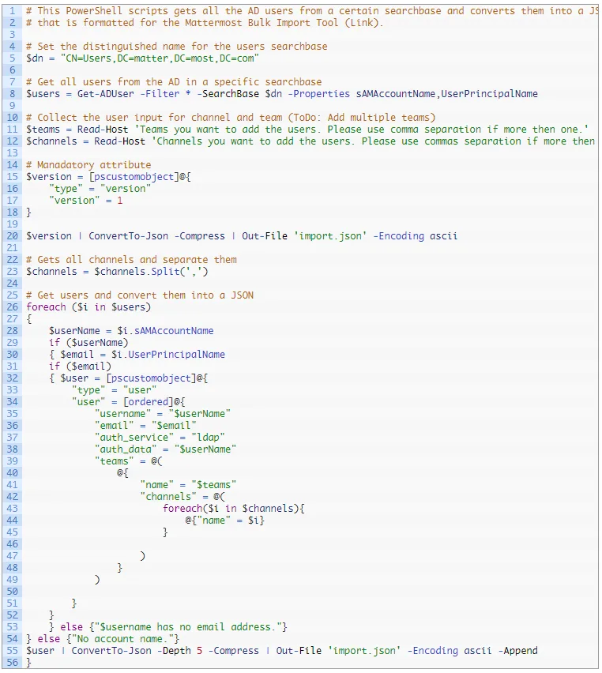602x673 pixels.
Task: Click line number 43 in the gutter
Action: (13, 509)
